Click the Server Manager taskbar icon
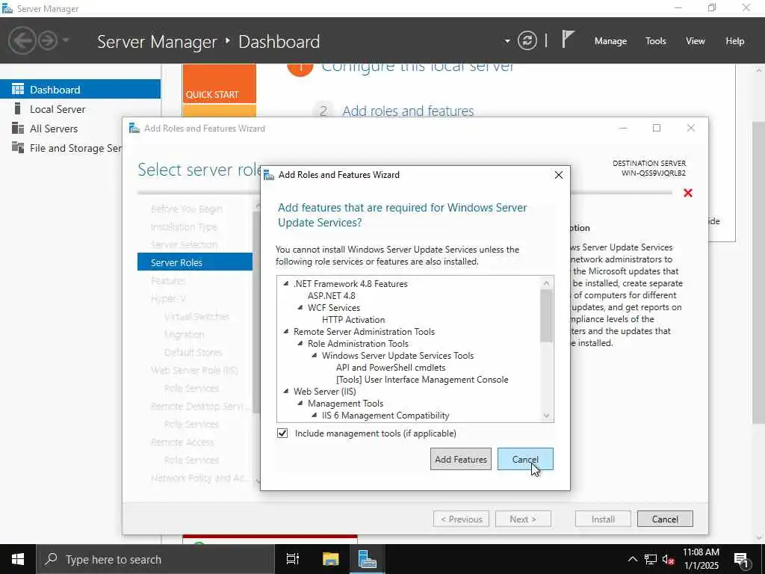The width and height of the screenshot is (765, 574). pos(367,559)
